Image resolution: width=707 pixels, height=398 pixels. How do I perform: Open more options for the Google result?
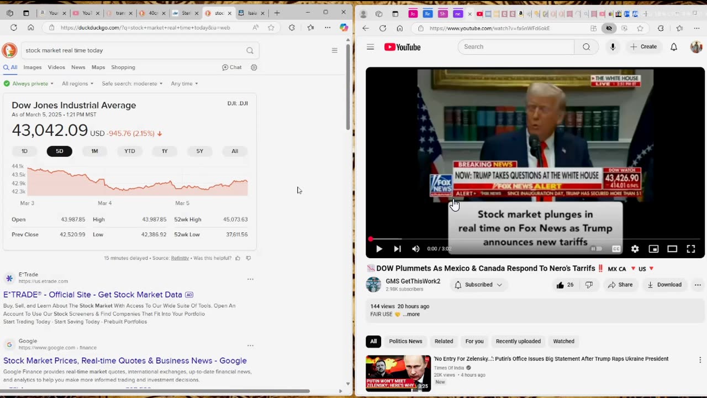point(250,345)
